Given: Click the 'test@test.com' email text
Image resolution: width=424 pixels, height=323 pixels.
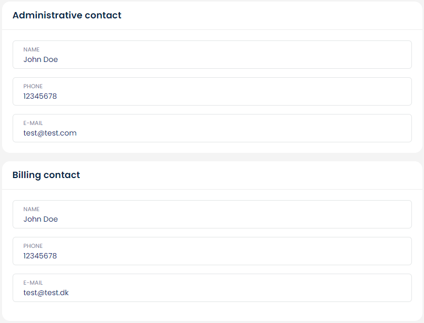Looking at the screenshot, I should pos(50,133).
